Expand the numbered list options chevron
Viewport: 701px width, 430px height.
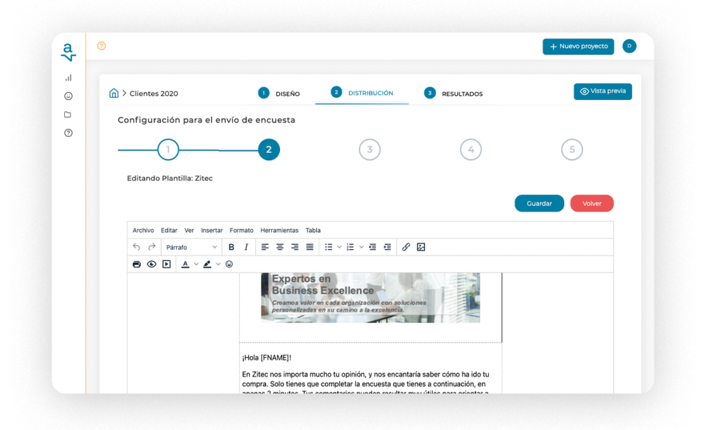click(361, 246)
